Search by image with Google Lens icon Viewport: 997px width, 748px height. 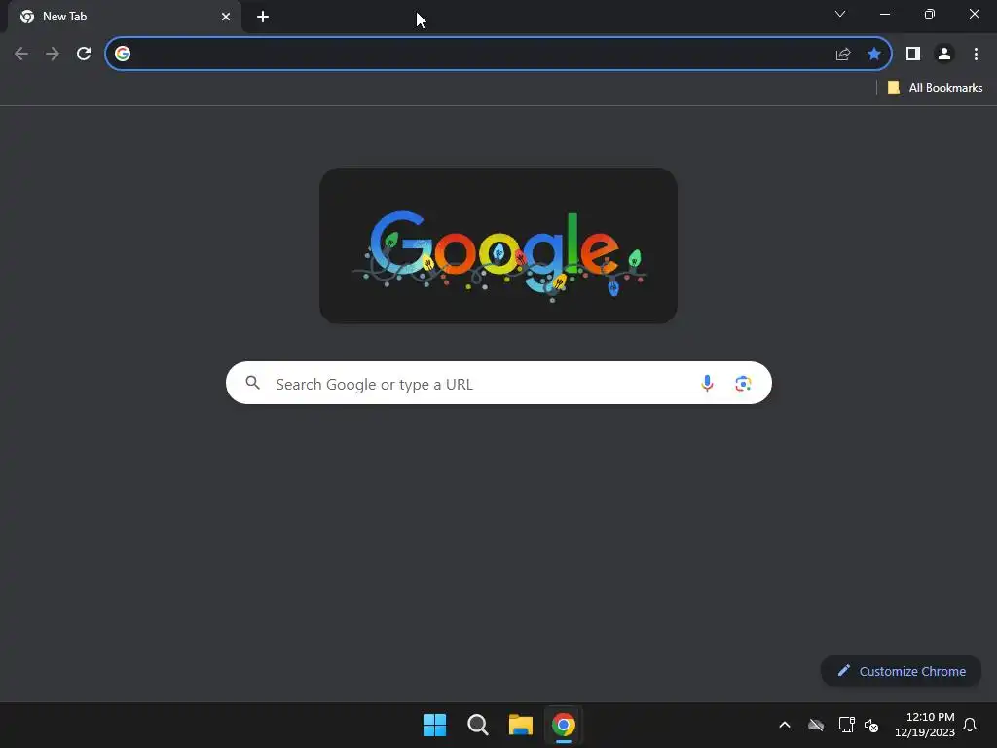coord(743,384)
